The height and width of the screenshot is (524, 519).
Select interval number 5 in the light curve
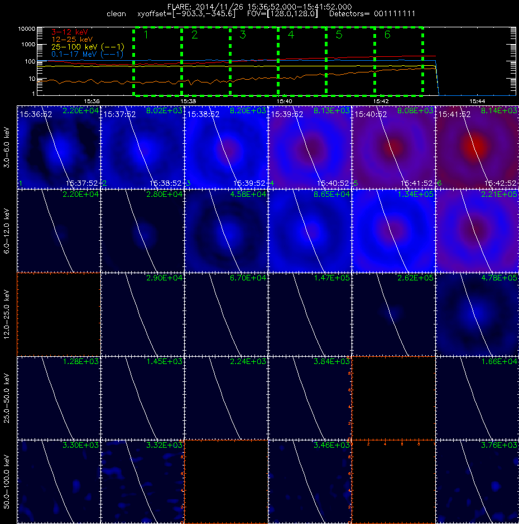coord(350,61)
